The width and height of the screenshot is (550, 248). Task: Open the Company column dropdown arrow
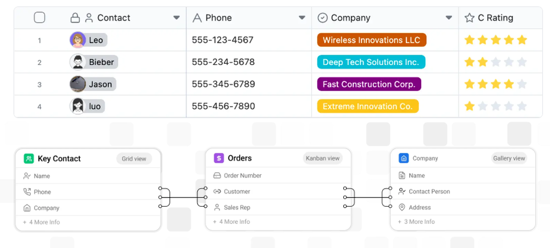(449, 18)
